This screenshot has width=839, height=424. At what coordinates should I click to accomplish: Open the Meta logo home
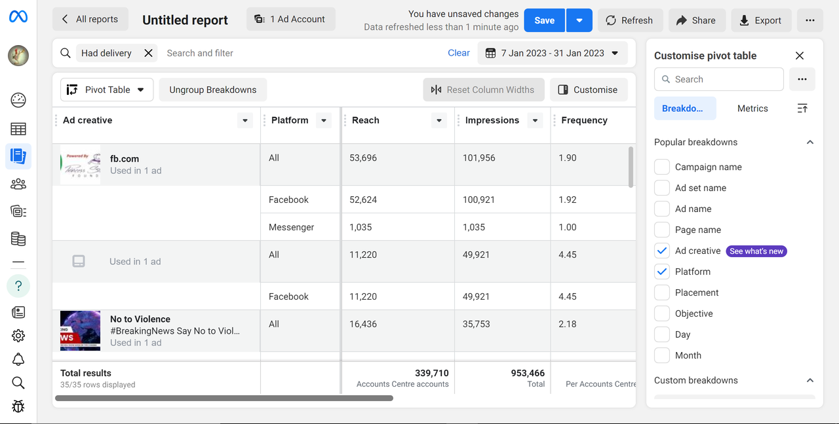[18, 17]
